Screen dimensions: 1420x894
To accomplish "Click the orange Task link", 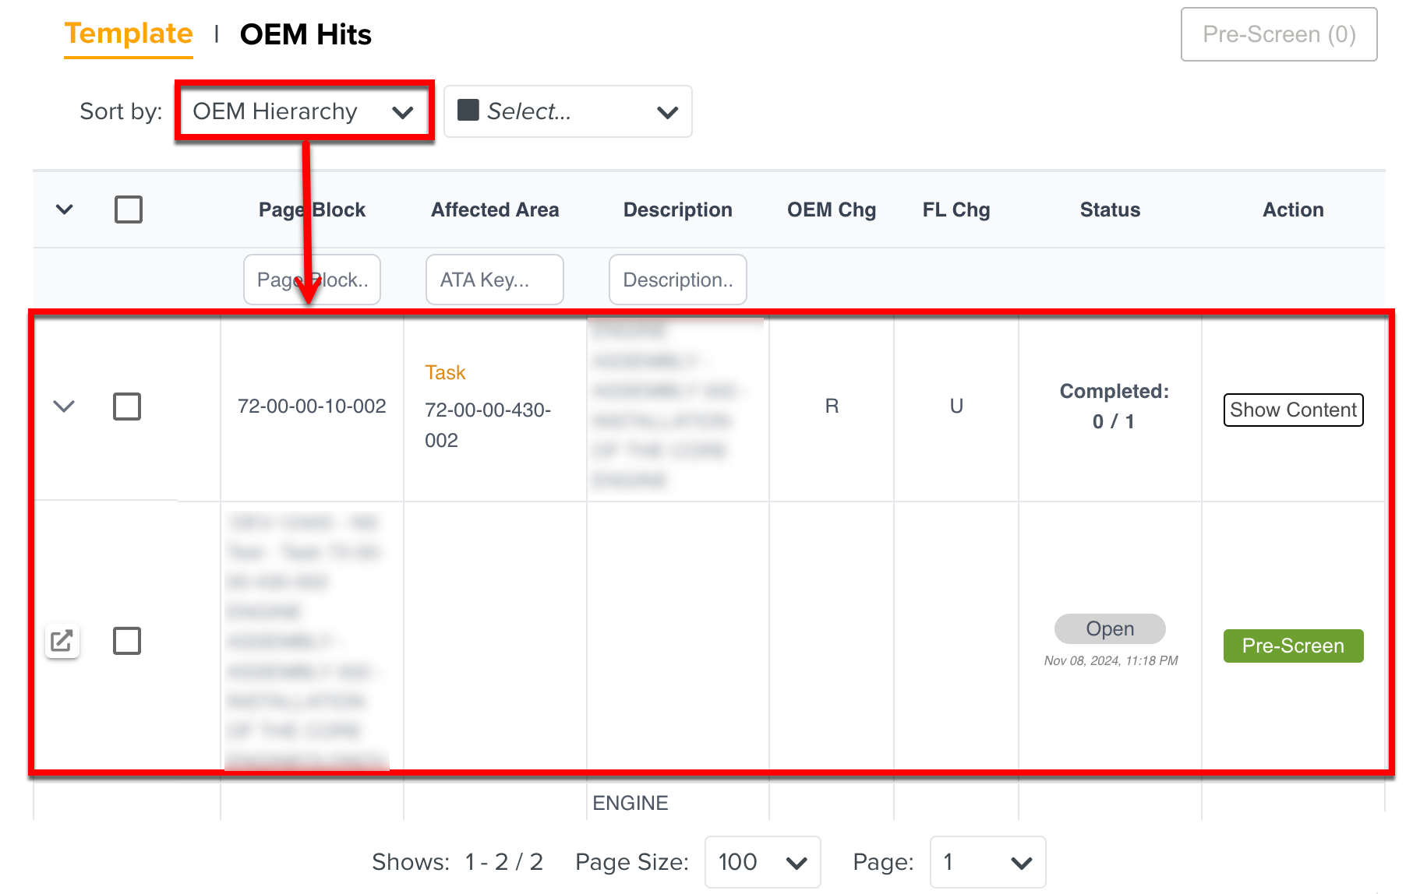I will [x=445, y=372].
